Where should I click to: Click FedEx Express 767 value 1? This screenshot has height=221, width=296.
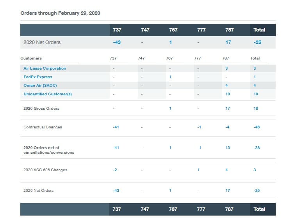(x=170, y=77)
